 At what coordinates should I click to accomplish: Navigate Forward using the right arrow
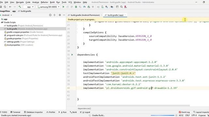tap(14, 7)
